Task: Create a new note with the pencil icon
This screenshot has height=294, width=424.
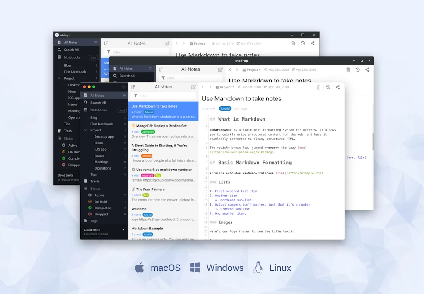Action: pyautogui.click(x=193, y=87)
